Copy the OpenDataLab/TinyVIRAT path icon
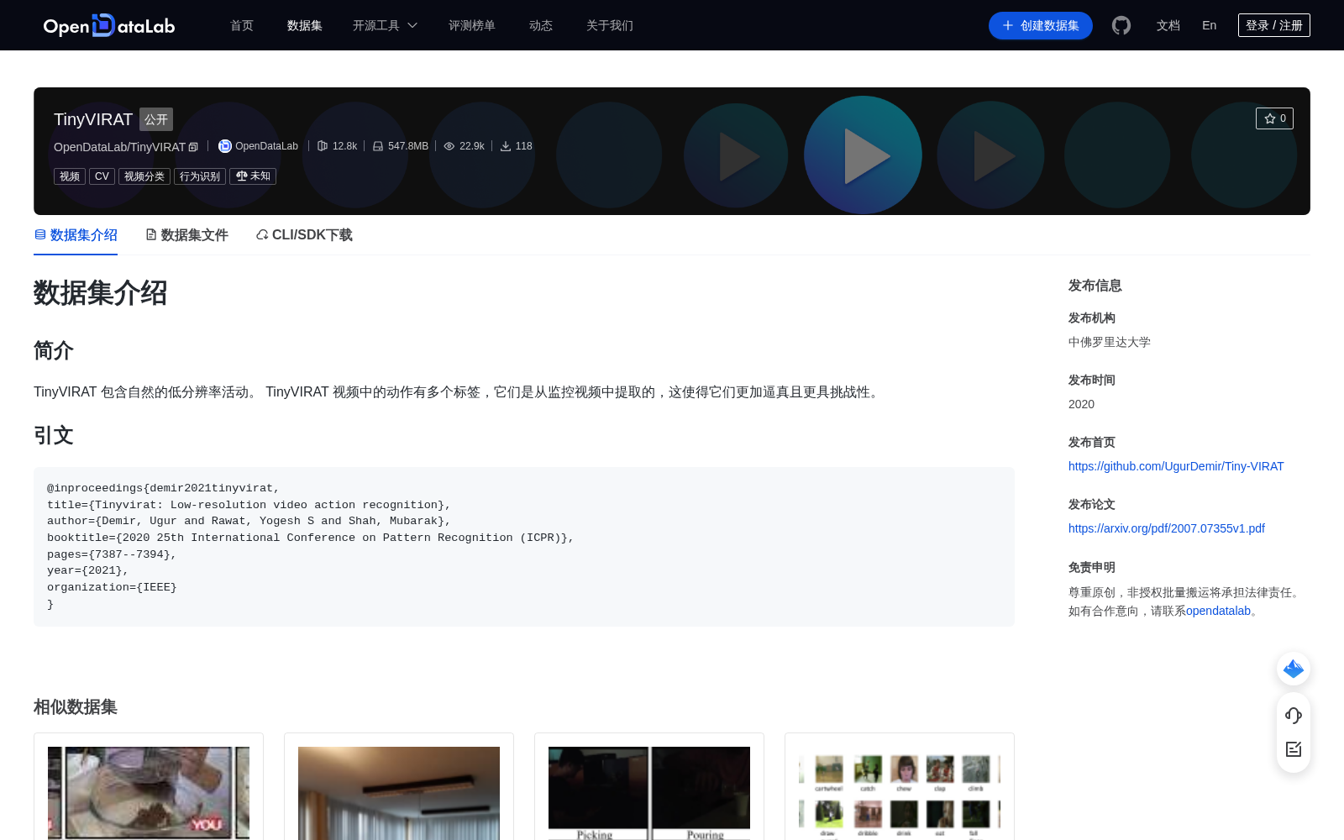 [193, 147]
